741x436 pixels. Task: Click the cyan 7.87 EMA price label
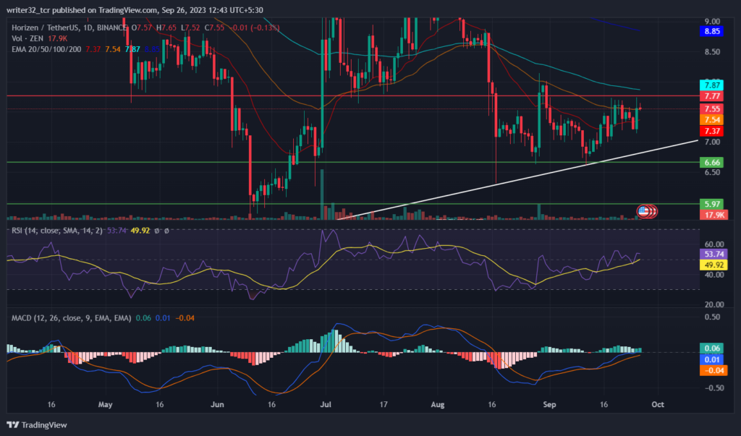pyautogui.click(x=712, y=85)
